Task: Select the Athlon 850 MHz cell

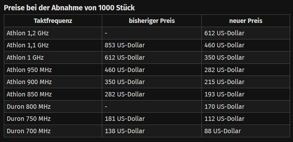Action: tap(29, 94)
